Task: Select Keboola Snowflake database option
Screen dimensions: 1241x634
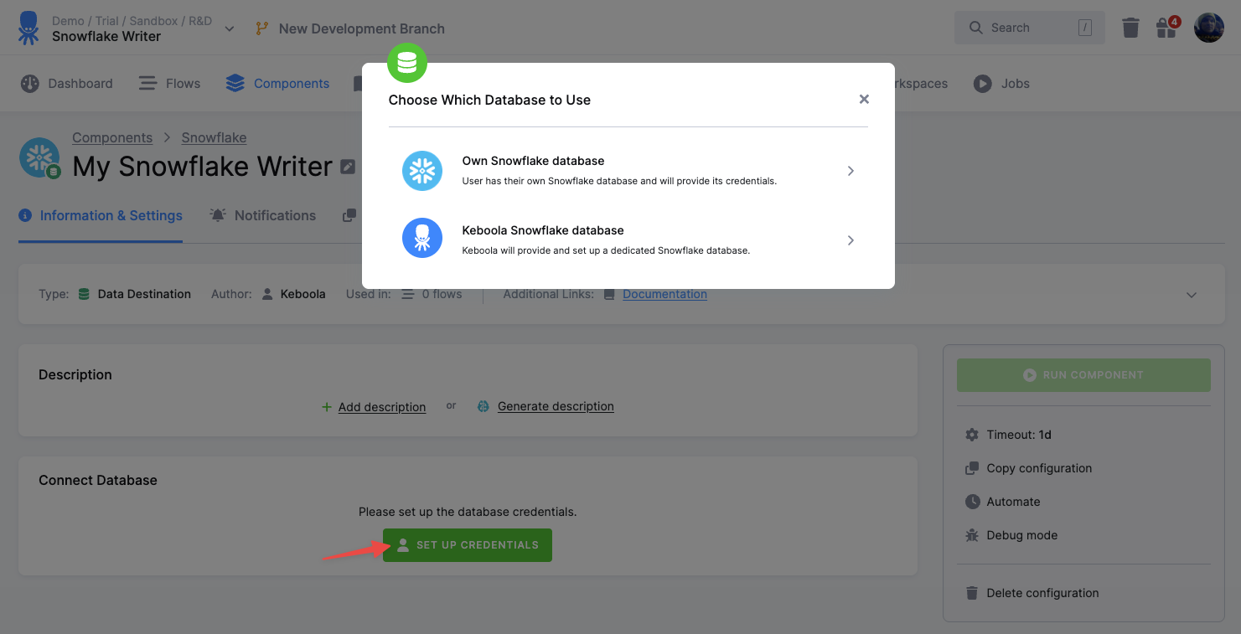Action: (628, 240)
